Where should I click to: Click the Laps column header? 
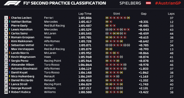171,14
